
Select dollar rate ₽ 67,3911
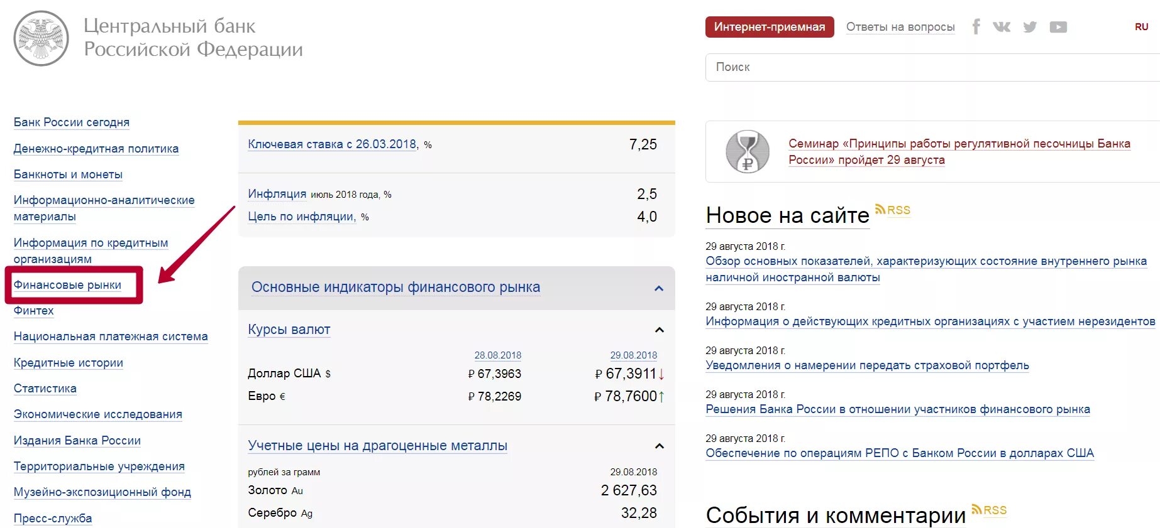[626, 374]
